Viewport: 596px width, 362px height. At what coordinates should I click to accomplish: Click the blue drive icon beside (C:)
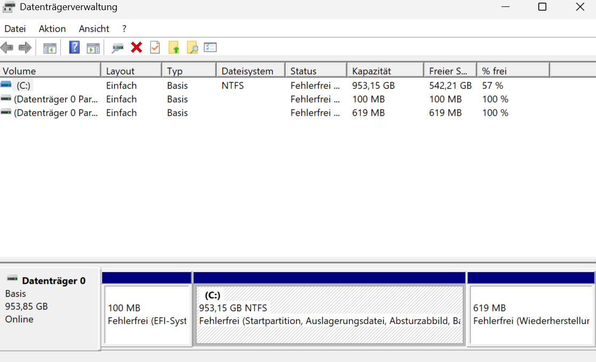click(x=6, y=84)
